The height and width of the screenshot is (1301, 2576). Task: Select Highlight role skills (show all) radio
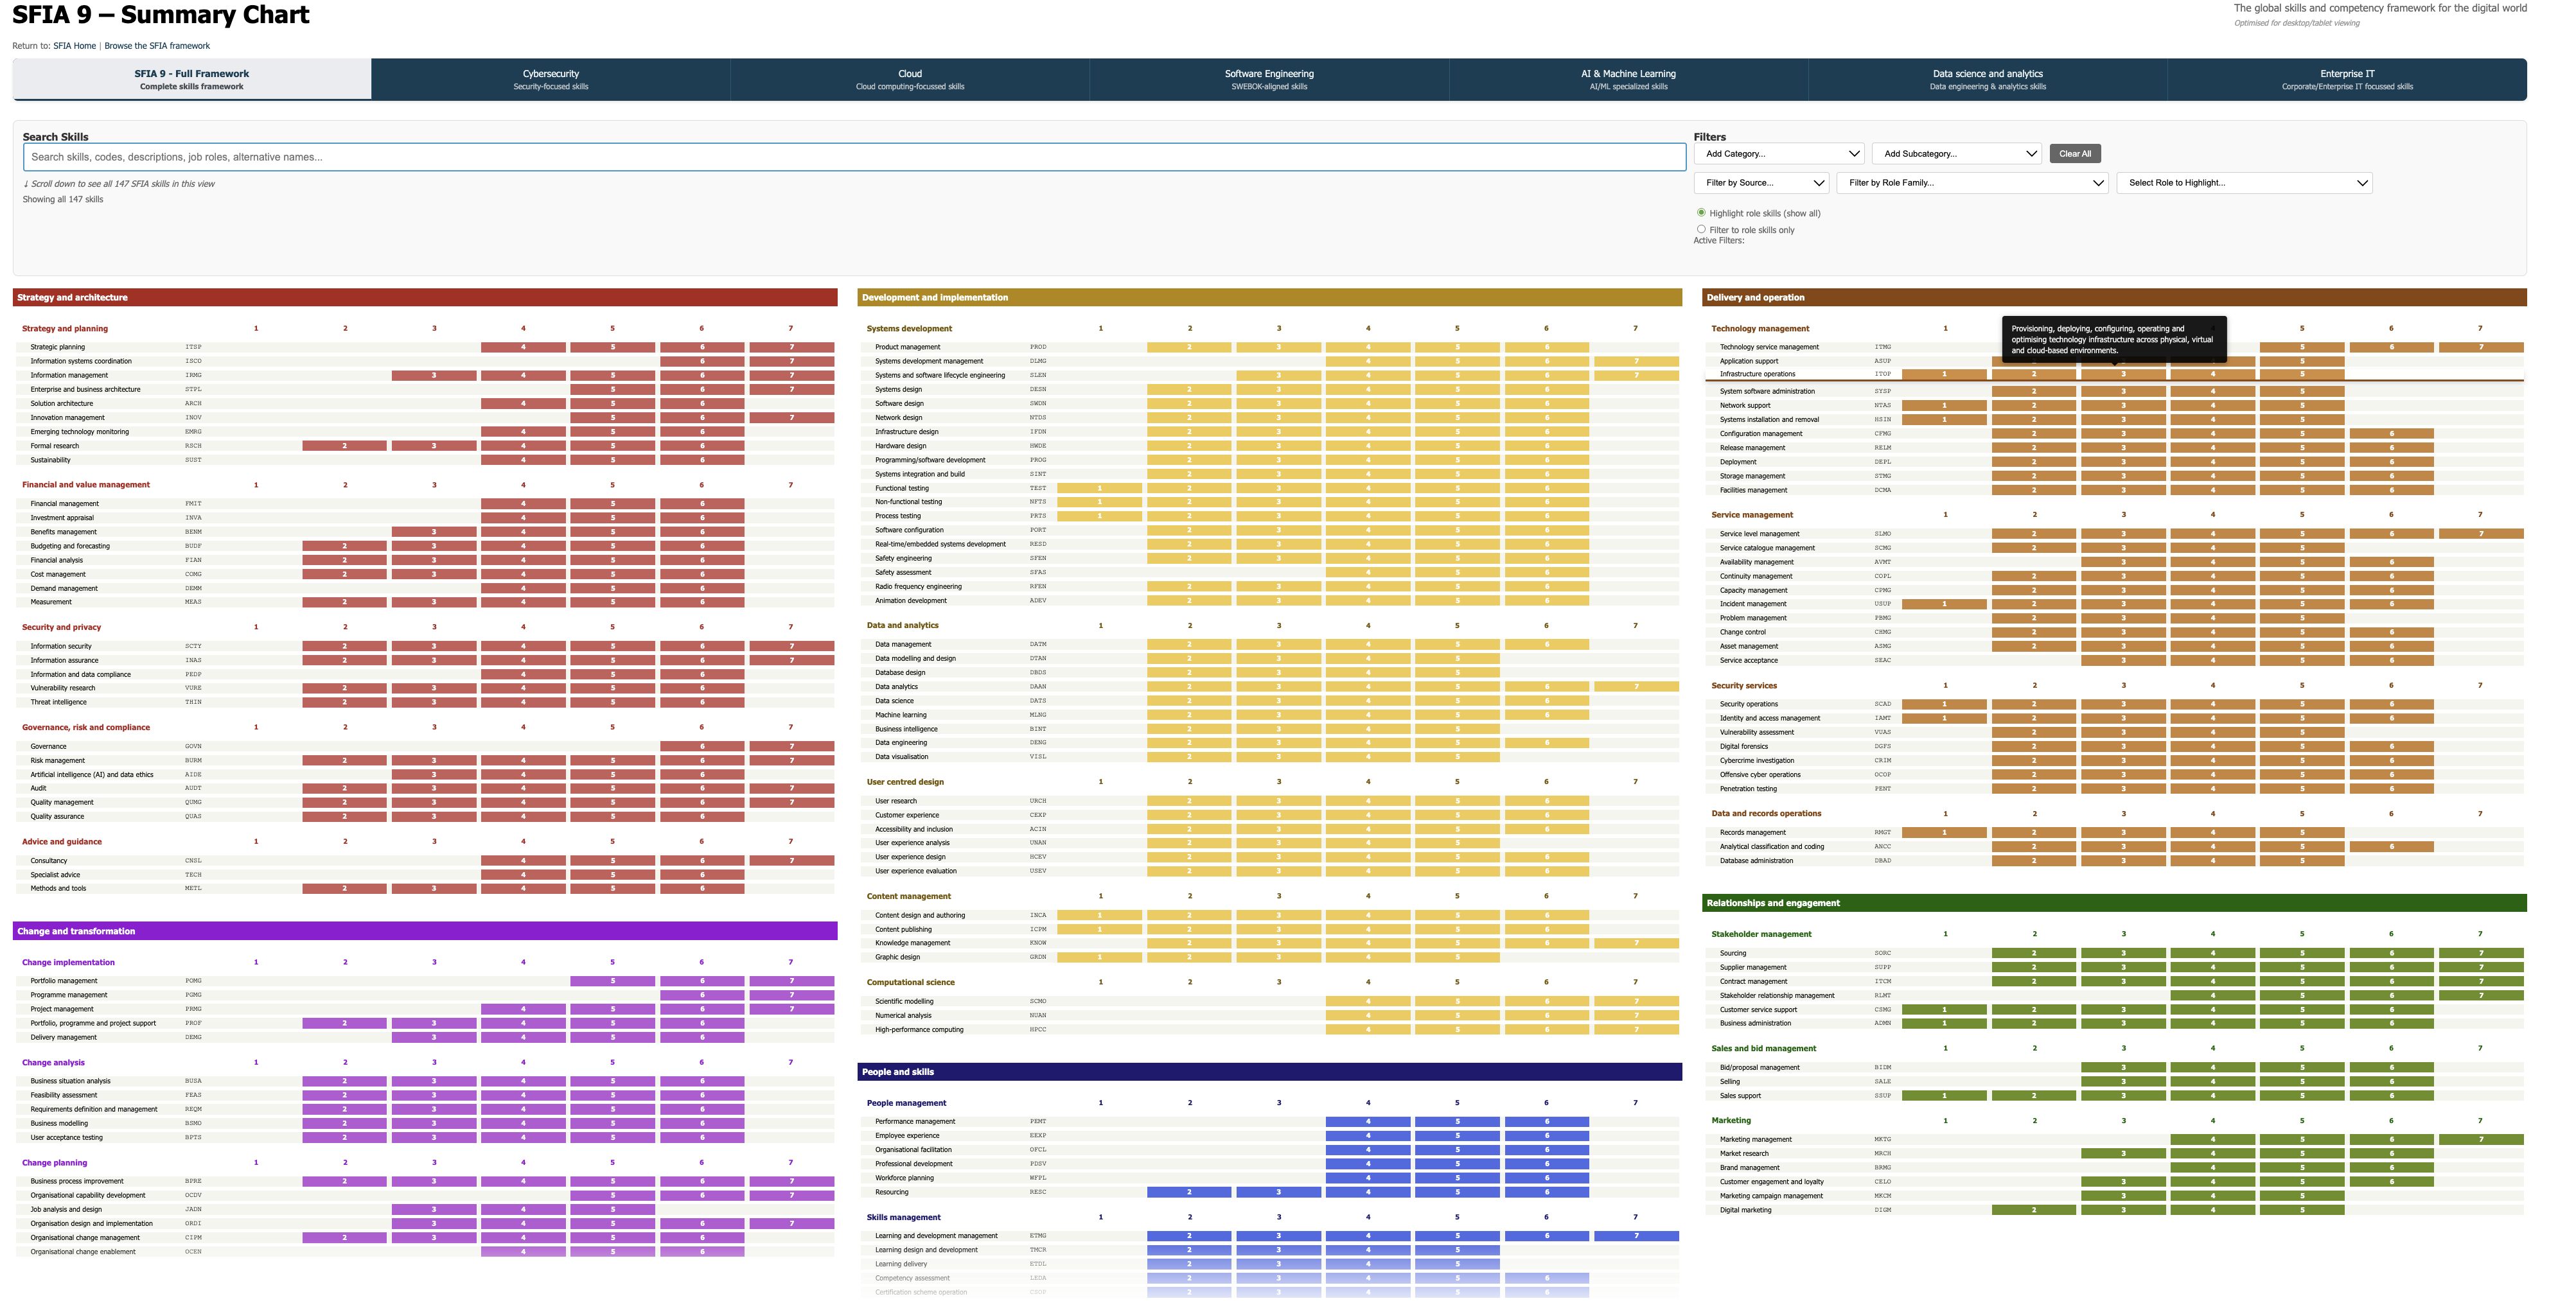(1701, 213)
